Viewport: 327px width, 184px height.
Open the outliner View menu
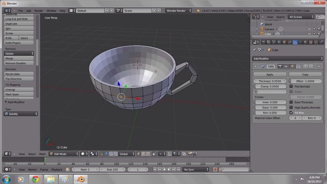(270, 17)
